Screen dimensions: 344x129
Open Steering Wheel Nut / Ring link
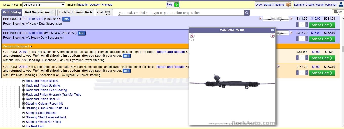(x=43, y=122)
